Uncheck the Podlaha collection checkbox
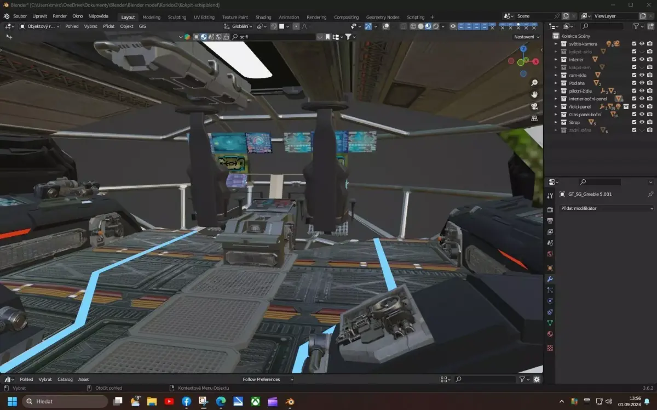This screenshot has height=410, width=657. 634,83
